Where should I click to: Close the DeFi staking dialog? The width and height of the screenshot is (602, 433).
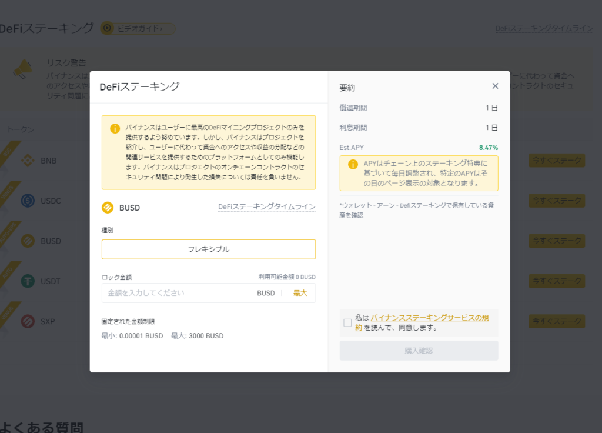pos(495,86)
